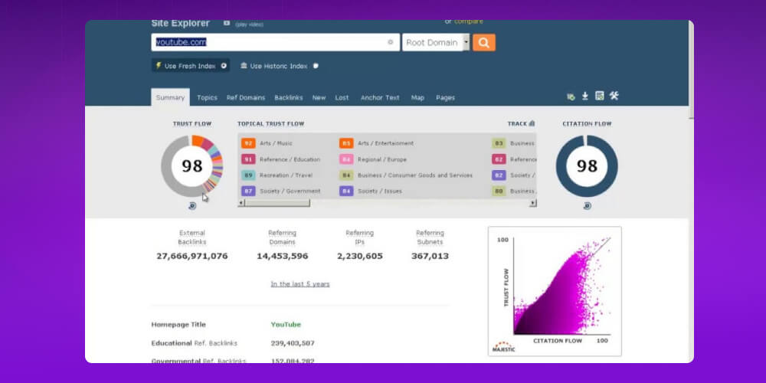Click the add-to-bucket icon in tab bar

coord(571,97)
